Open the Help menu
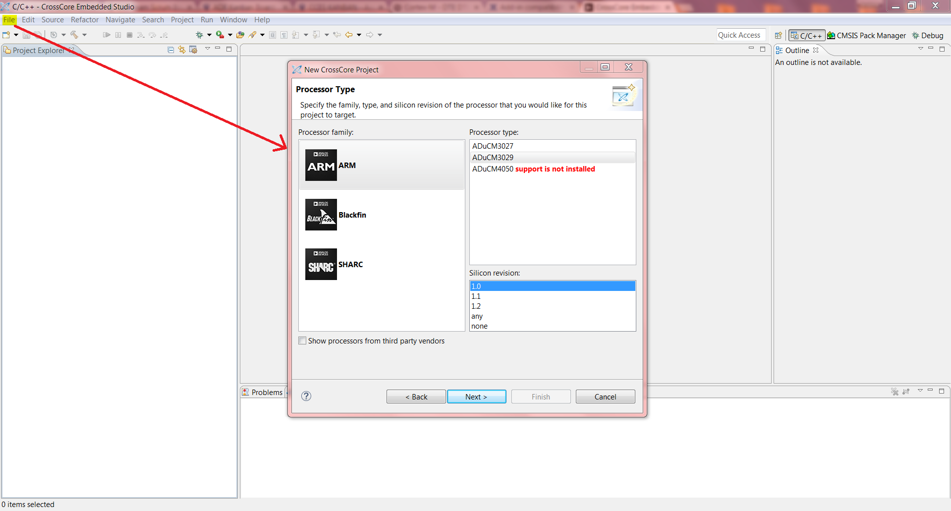This screenshot has width=951, height=511. 262,20
